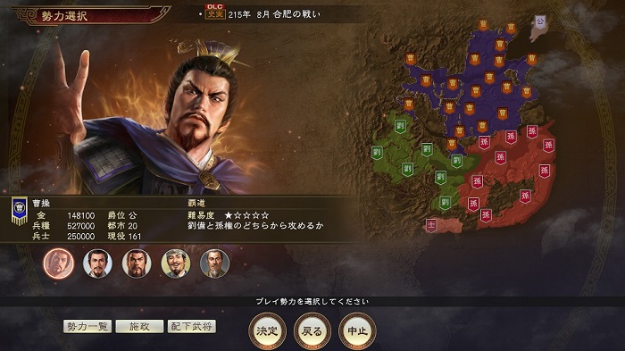Click the DLC 史実 scenario badge
Image resolution: width=625 pixels, height=351 pixels.
point(215,12)
